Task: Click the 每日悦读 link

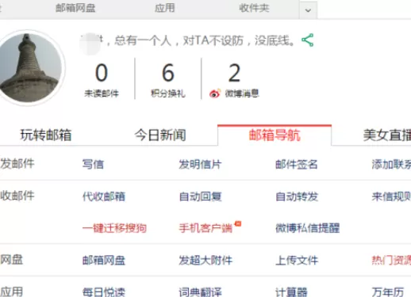Action: point(104,292)
